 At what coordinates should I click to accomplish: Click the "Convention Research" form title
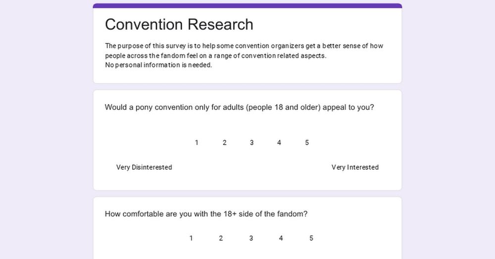coord(179,24)
